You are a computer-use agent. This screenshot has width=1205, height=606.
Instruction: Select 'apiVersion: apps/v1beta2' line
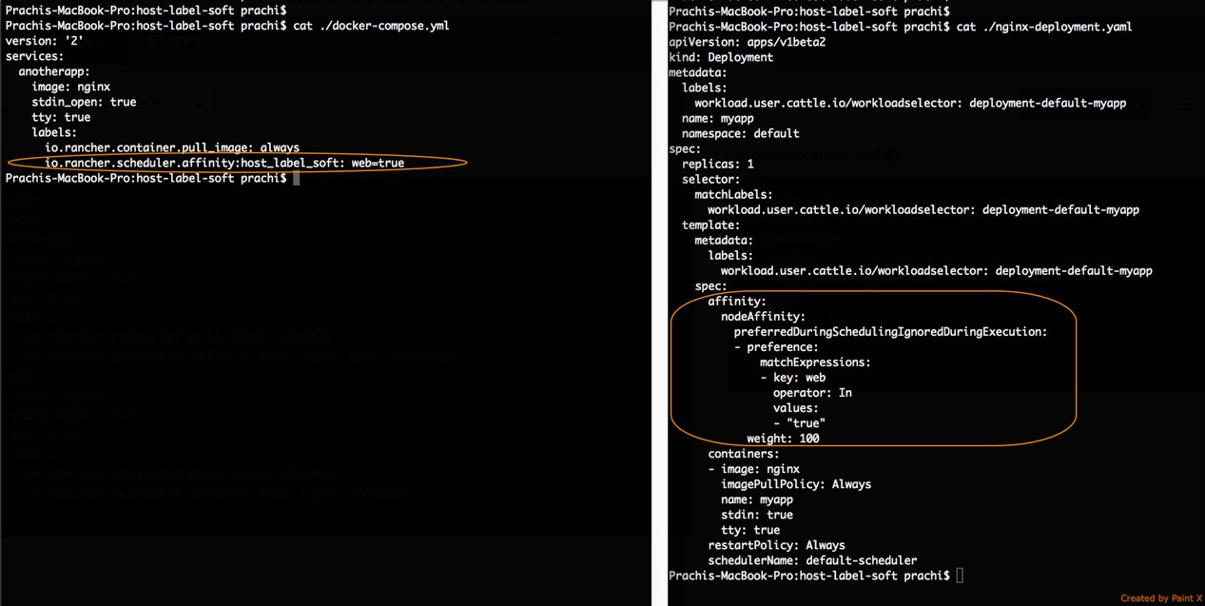click(748, 42)
